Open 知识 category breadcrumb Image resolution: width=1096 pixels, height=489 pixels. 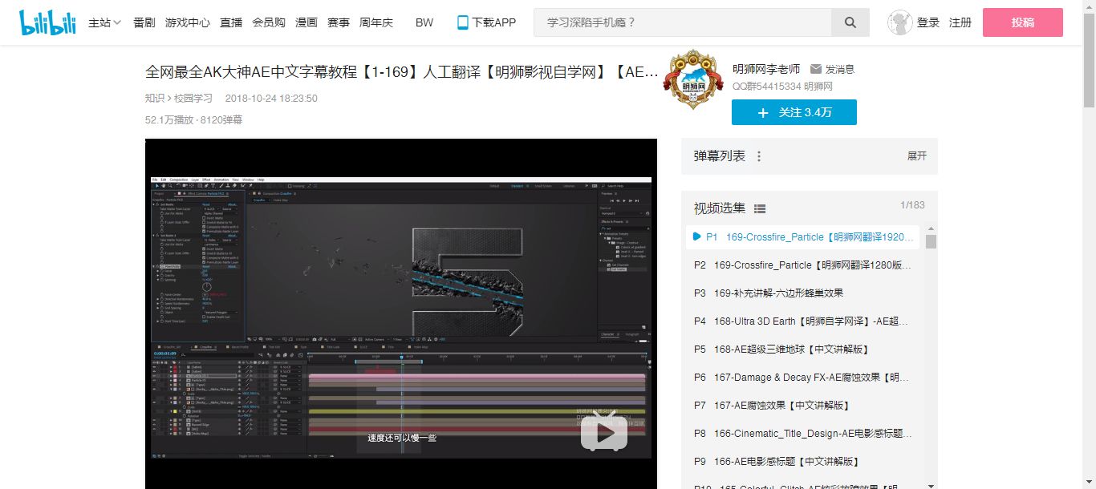154,98
